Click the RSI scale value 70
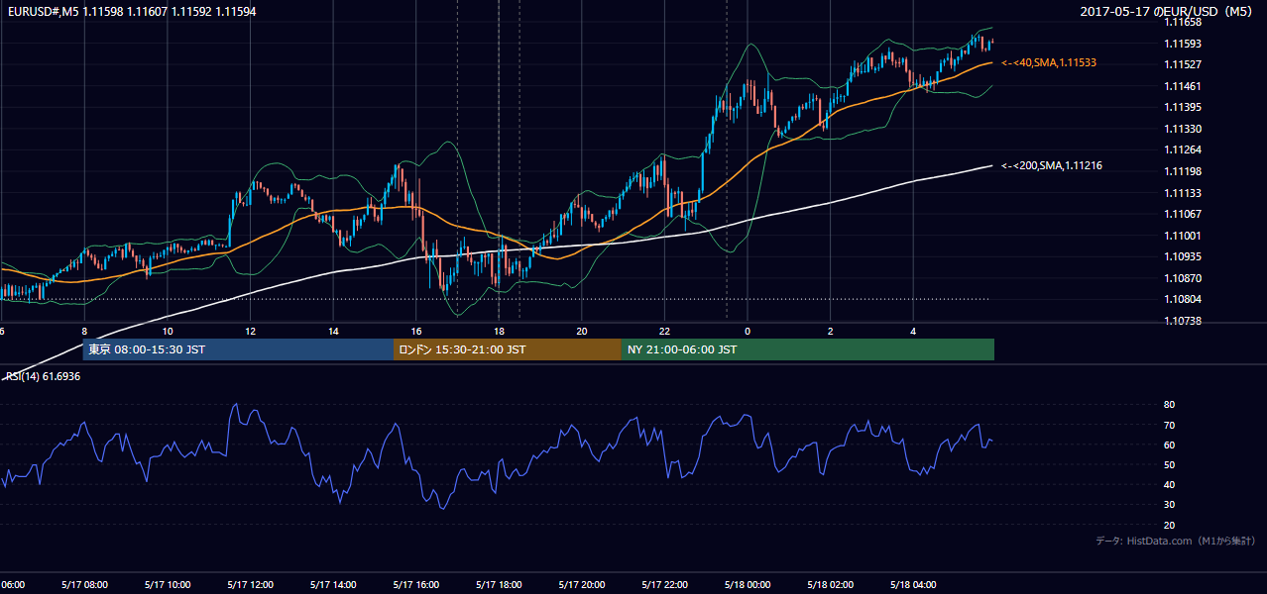This screenshot has width=1267, height=594. point(1169,426)
